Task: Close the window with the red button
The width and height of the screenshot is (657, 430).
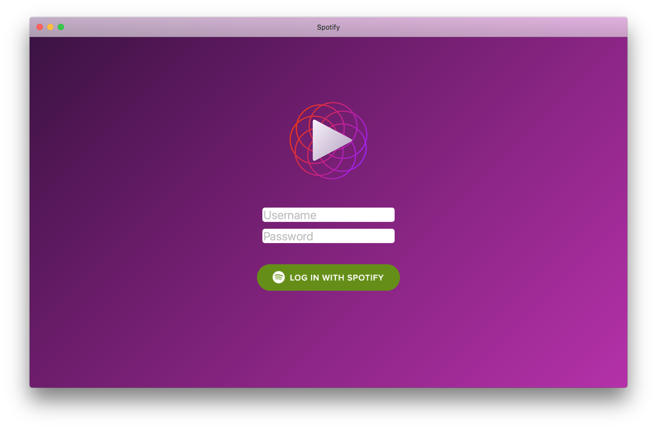Action: pos(40,27)
